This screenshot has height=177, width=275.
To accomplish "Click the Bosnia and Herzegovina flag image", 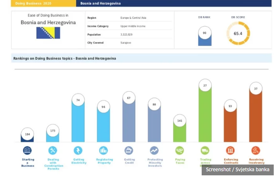I will pyautogui.click(x=48, y=33).
